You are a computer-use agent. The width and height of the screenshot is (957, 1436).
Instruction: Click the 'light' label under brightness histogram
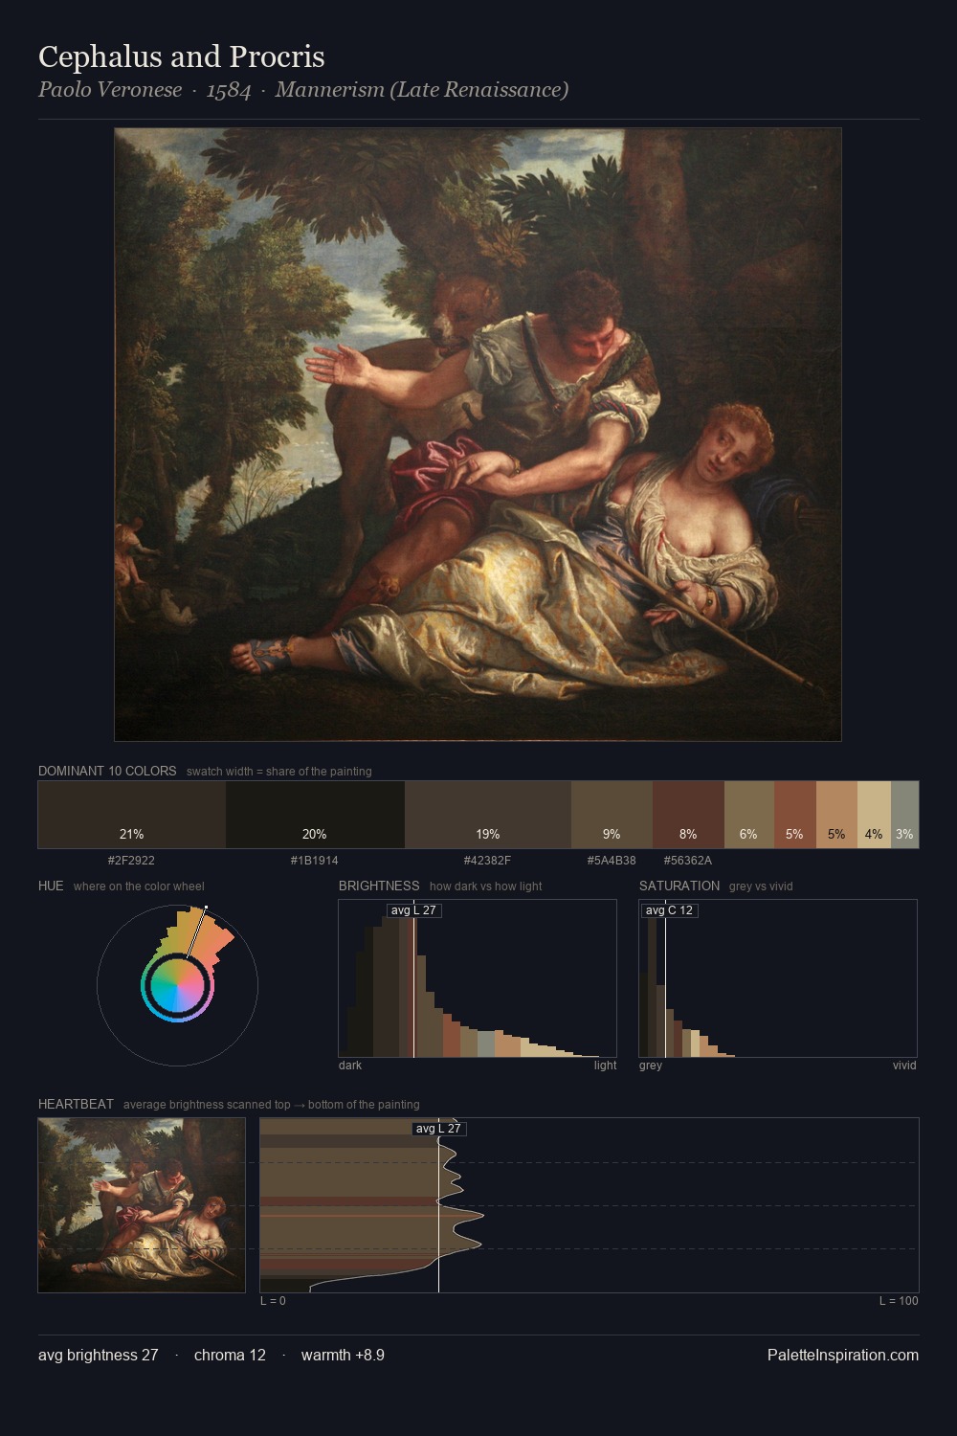605,1066
